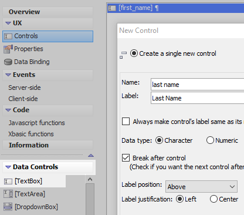Open Javascript functions

tap(36, 123)
